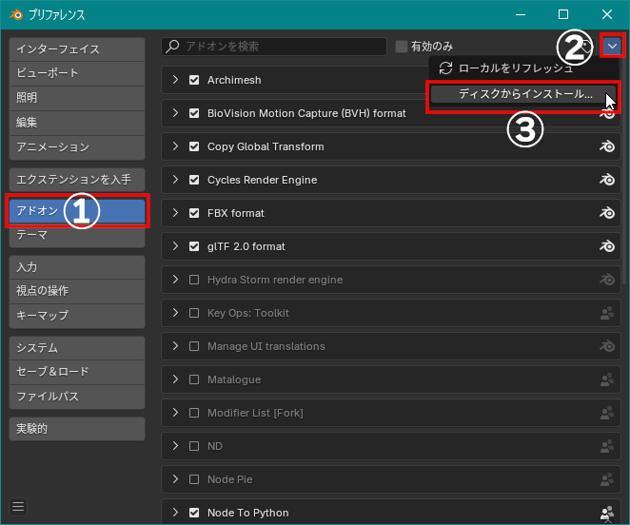Uncheck Cycles Render Engine addon

coord(194,180)
